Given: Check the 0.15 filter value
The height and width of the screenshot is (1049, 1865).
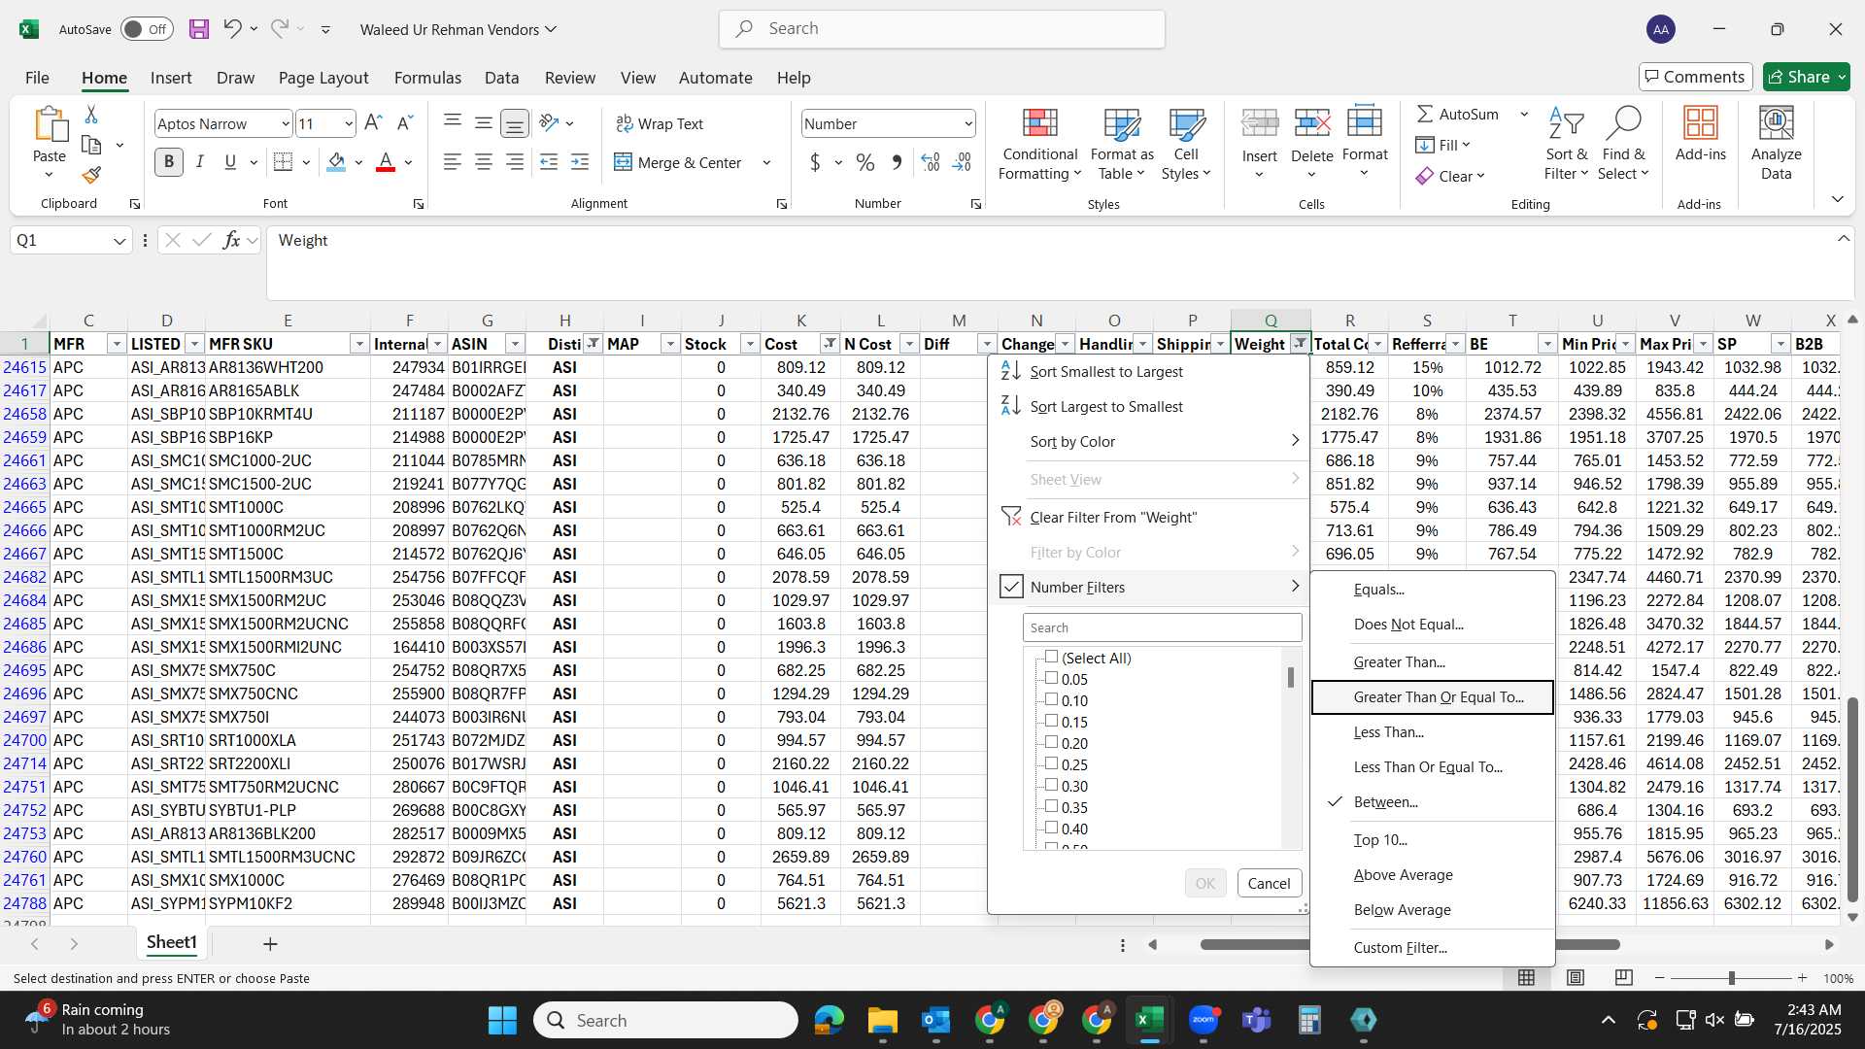Looking at the screenshot, I should (1051, 721).
